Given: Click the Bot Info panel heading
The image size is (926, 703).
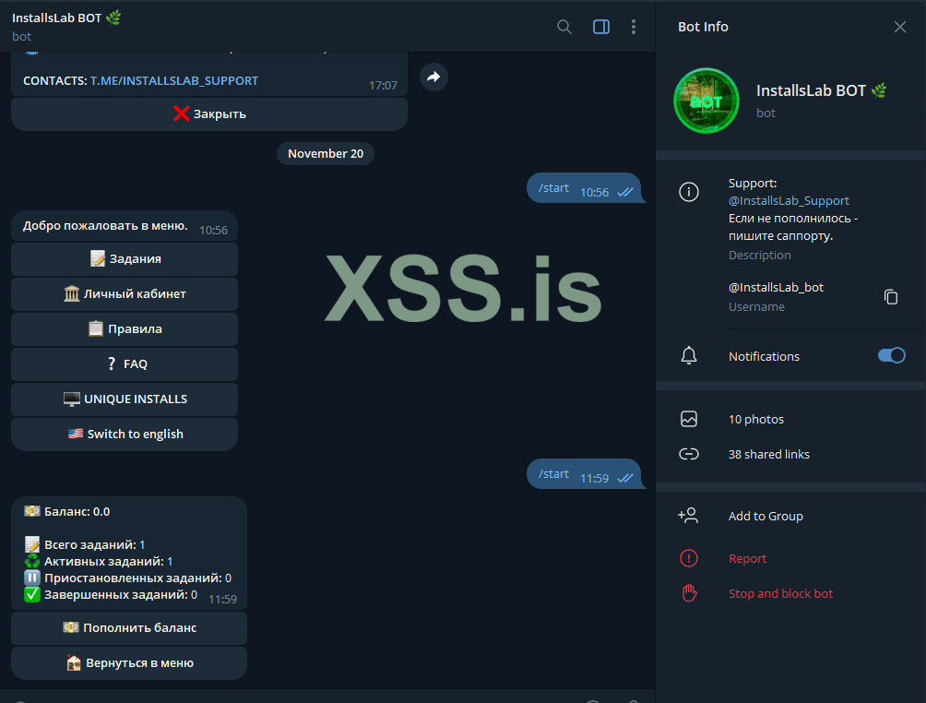Looking at the screenshot, I should pyautogui.click(x=703, y=27).
